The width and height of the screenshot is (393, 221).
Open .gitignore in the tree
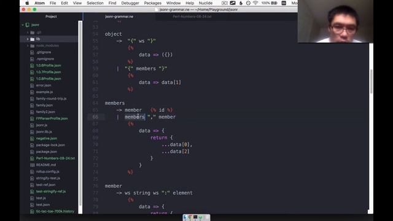44,52
